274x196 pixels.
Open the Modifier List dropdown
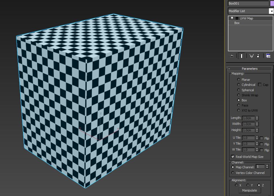(x=271, y=11)
